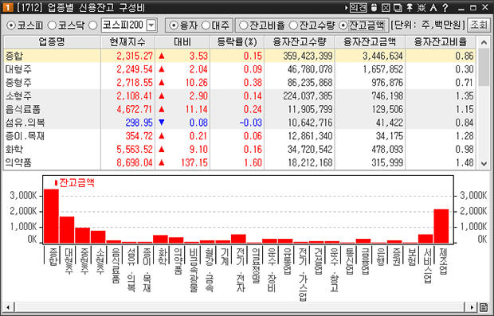The height and width of the screenshot is (316, 494).
Task: Click the duplicate window icon
Action: pos(398,7)
